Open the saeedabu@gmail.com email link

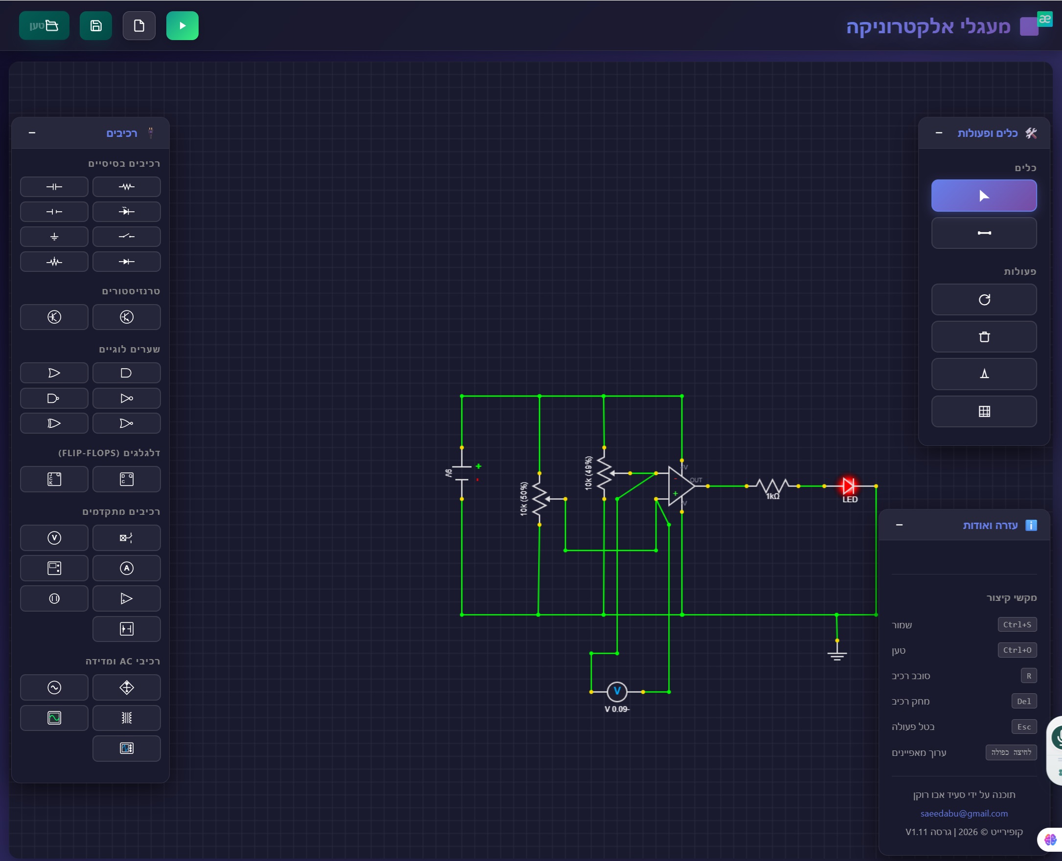tap(964, 814)
